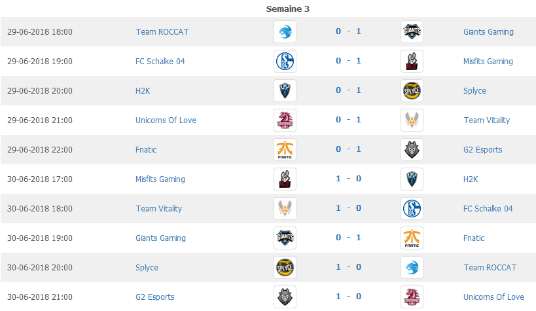Viewport: 536px width, 311px height.
Task: Open the Fnatic vs G2 Esports score 0 - 1
Action: pyautogui.click(x=348, y=149)
